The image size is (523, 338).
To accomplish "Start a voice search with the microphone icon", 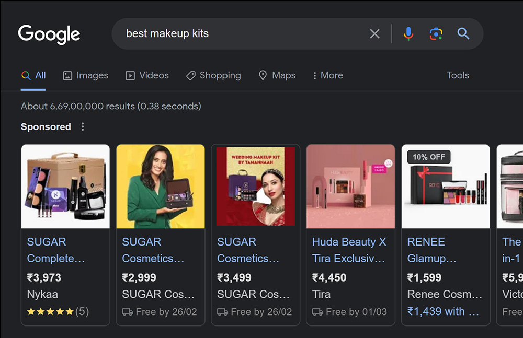I will 408,33.
